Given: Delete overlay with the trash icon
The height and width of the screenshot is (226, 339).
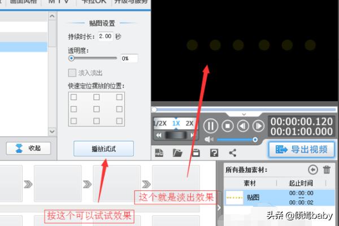Looking at the screenshot, I should click(327, 169).
